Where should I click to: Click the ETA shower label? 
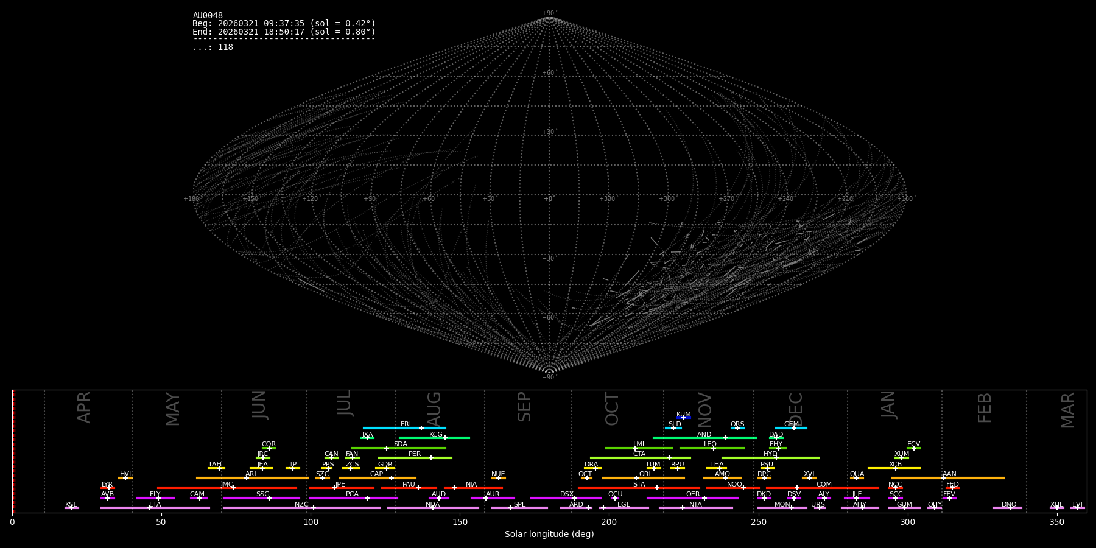(155, 505)
